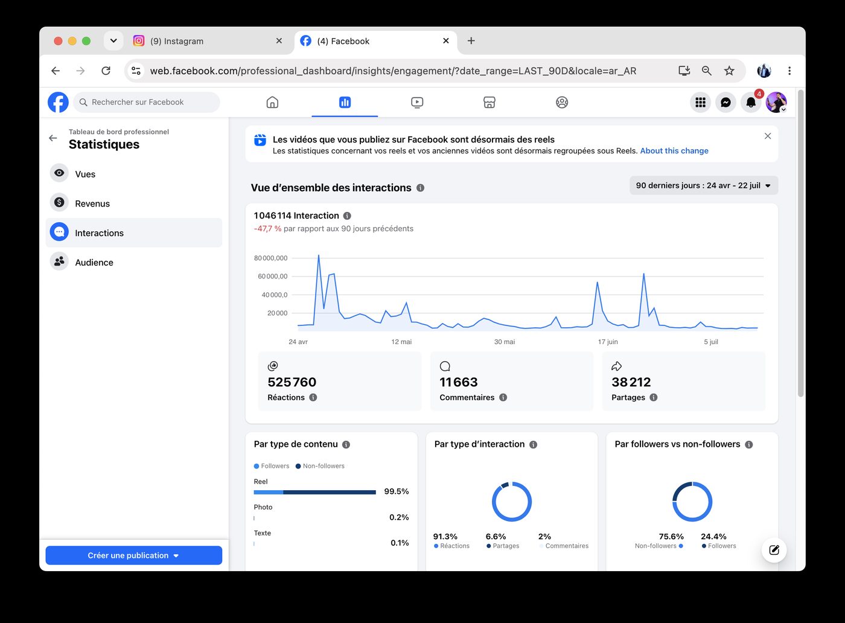Open the notifications bell icon
Viewport: 845px width, 623px height.
751,102
